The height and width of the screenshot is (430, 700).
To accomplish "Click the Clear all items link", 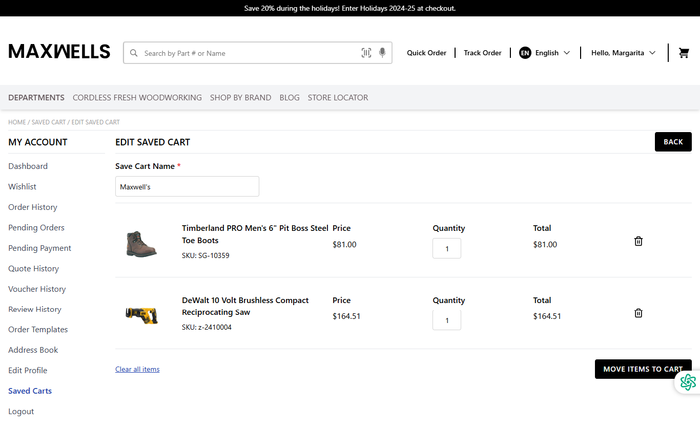I will pyautogui.click(x=137, y=369).
